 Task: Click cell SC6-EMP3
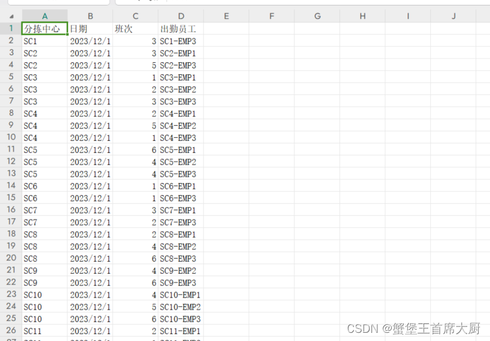click(181, 198)
